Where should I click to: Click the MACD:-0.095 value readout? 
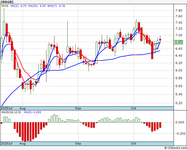(32, 112)
